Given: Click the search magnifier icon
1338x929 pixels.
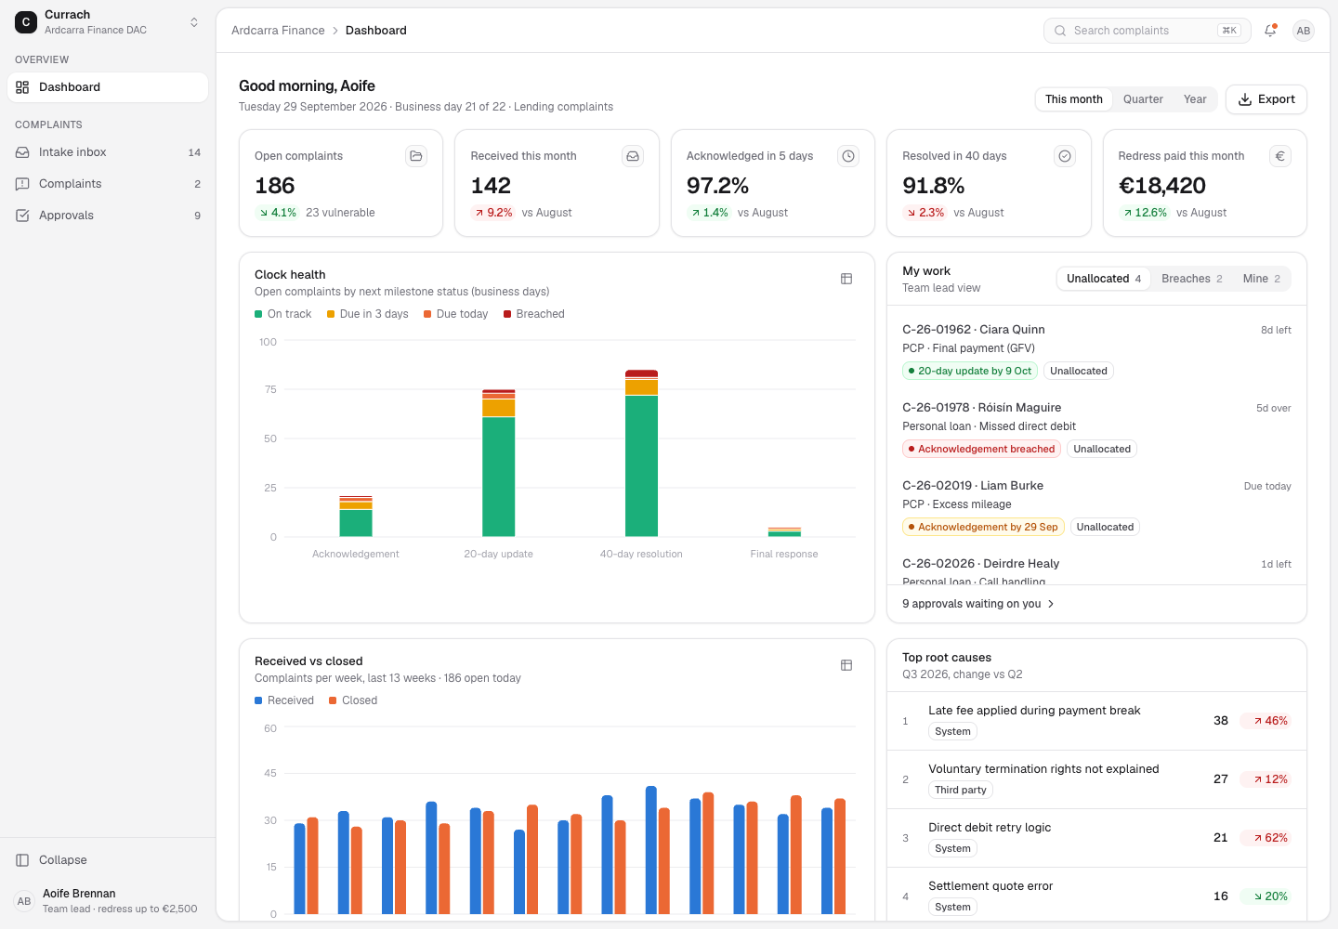Looking at the screenshot, I should (x=1060, y=31).
